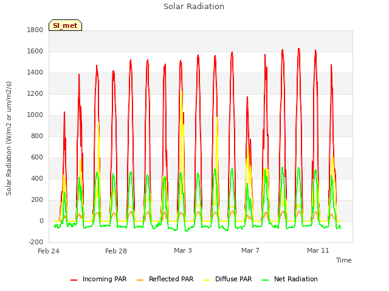Click the green Net Radiation legend swatch
The width and height of the screenshot is (389, 291).
point(266,280)
